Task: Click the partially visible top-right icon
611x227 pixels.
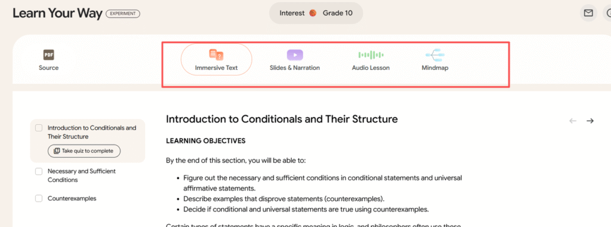Action: pos(607,13)
